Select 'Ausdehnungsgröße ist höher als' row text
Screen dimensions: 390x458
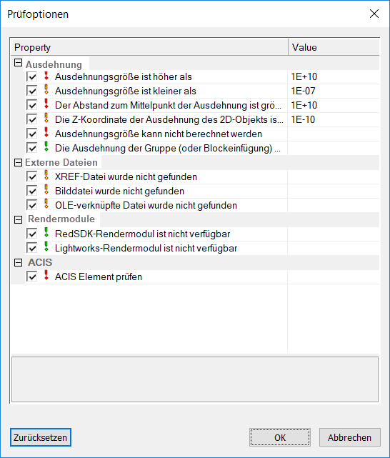[124, 77]
